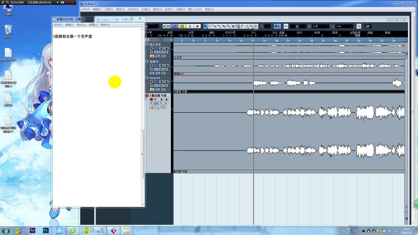Viewport: 418px width, 235px height.
Task: Select the Zoom magnifier tool
Action: pyautogui.click(x=229, y=26)
